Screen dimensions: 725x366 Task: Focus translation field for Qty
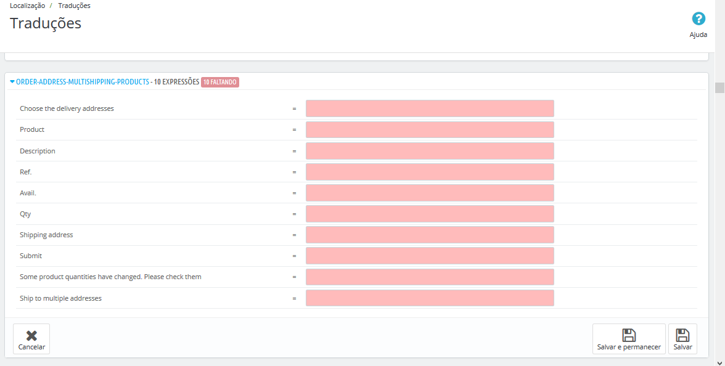click(430, 214)
